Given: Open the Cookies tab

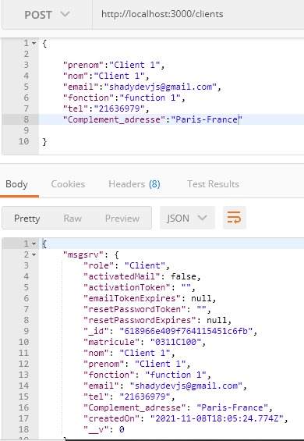Looking at the screenshot, I should click(x=68, y=184).
